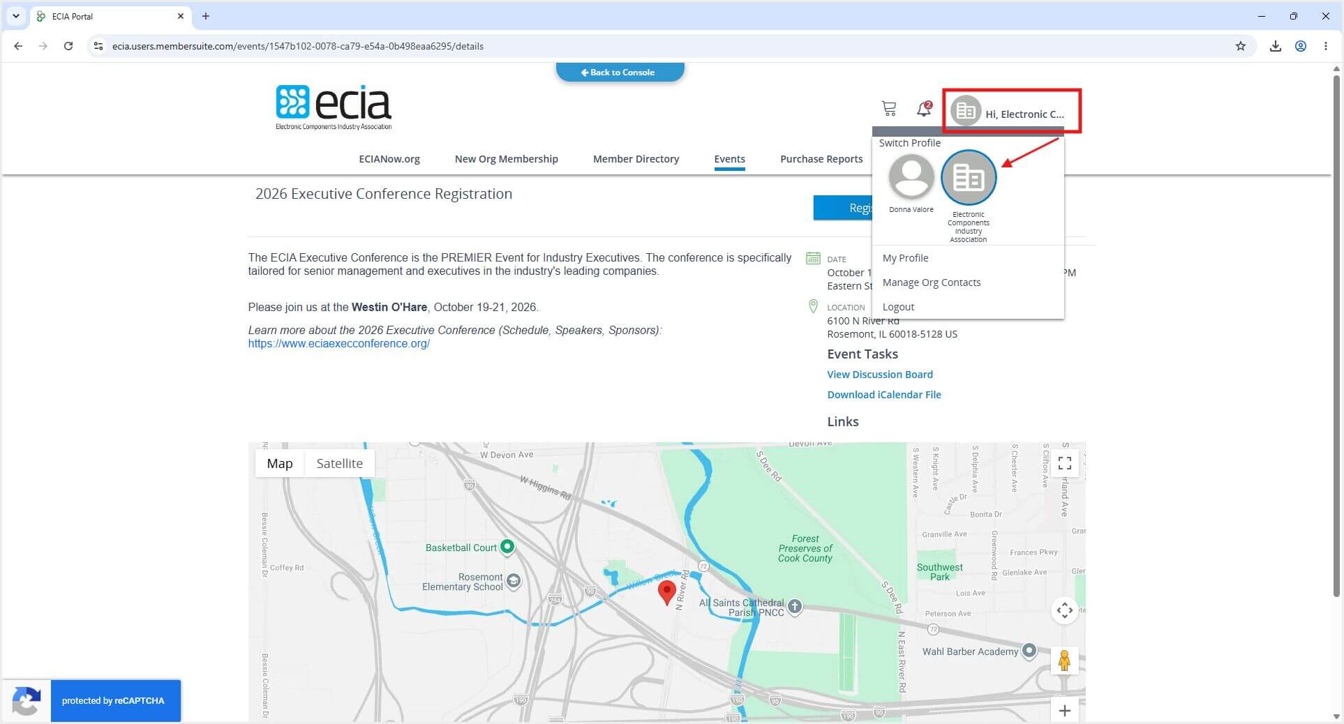Screen dimensions: 1344x724
Task: Open View Discussion Board link
Action: (x=879, y=375)
